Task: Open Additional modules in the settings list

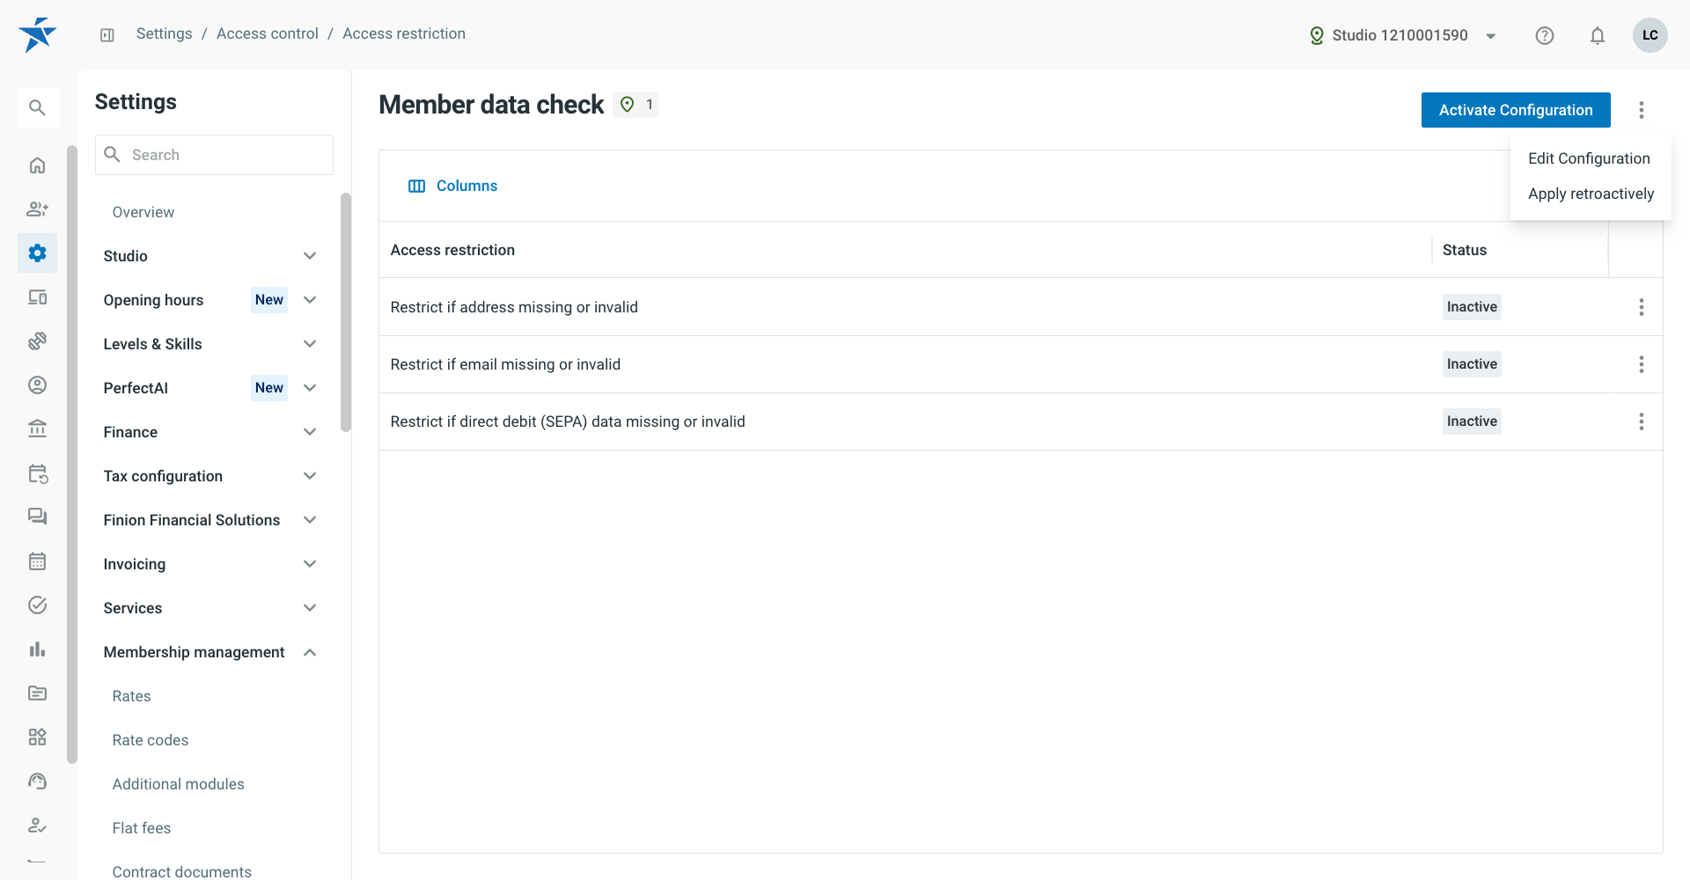Action: point(179,784)
